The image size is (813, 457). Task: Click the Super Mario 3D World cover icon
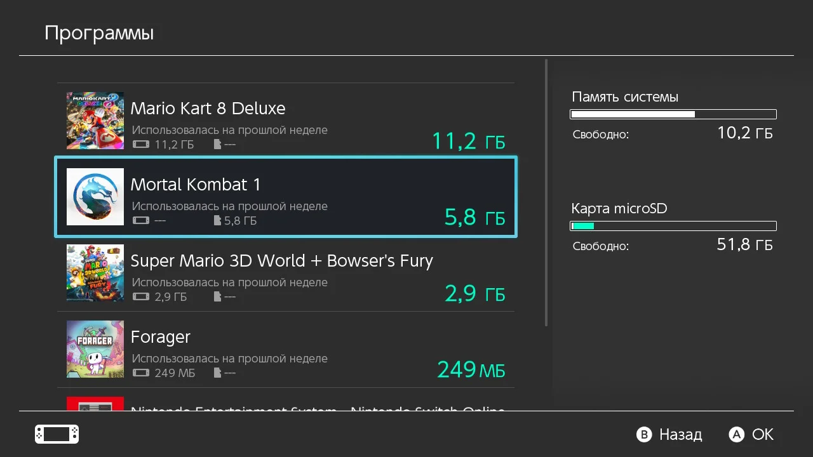(95, 273)
